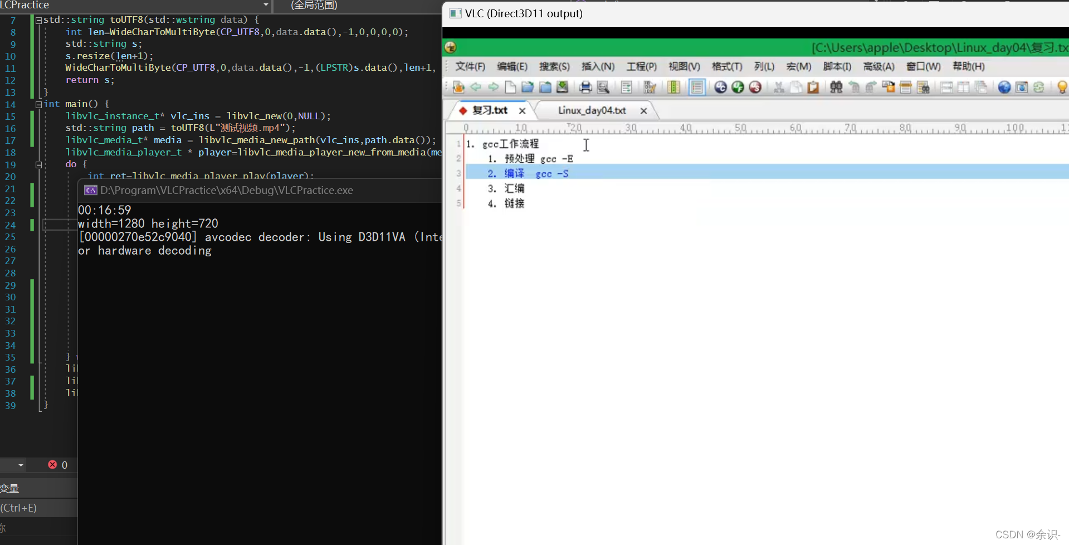Click the column ruler at mark 50
The height and width of the screenshot is (545, 1069).
[x=740, y=128]
